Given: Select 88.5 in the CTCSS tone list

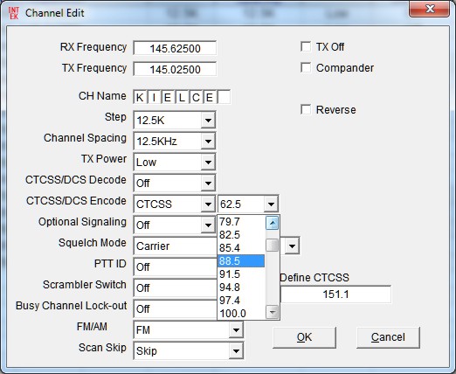Looking at the screenshot, I should pos(241,261).
